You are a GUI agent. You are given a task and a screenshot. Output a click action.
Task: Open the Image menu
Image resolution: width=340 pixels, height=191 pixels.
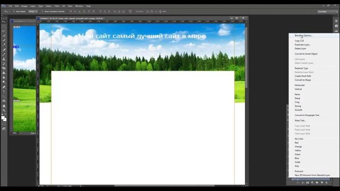coord(24,6)
